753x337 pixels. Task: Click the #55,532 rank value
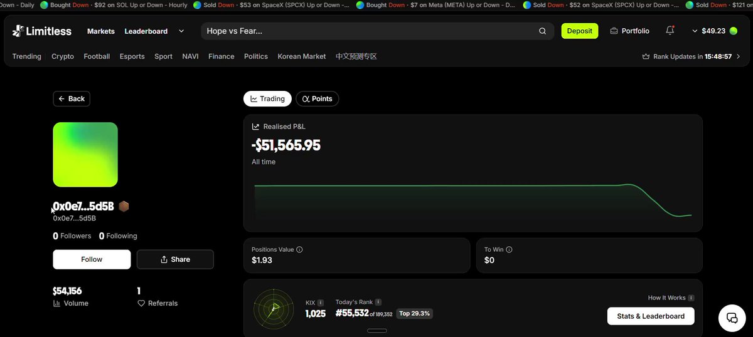pos(352,313)
